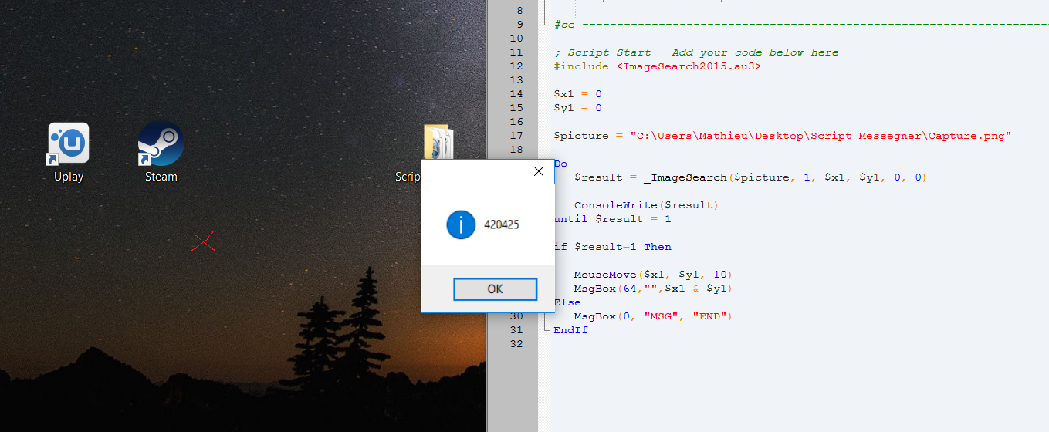Click the MouseMove($x1, $y1, 10) line
Screen dimensions: 1049x432
pyautogui.click(x=652, y=275)
